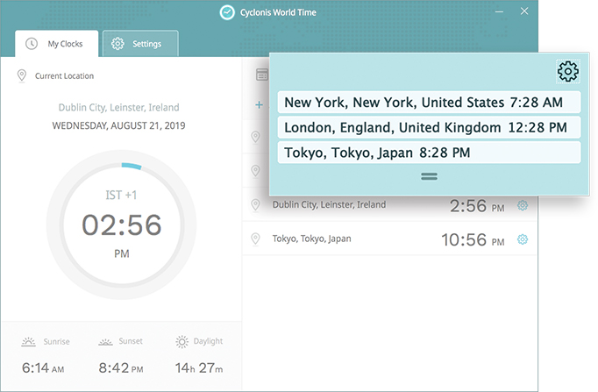Viewport: 598px width, 392px height.
Task: Click gear icon beside Tokyo clock row
Action: point(523,239)
